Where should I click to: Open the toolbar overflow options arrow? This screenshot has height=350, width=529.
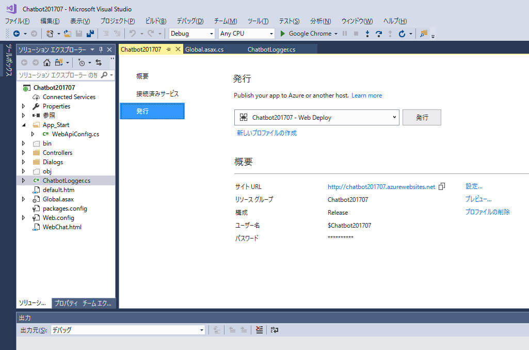[x=433, y=36]
